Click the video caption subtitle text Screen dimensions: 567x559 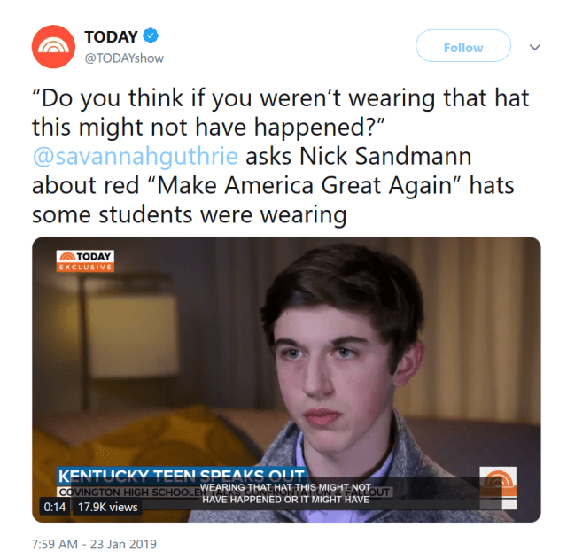coord(285,493)
